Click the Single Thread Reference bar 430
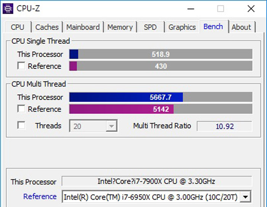 click(161, 66)
